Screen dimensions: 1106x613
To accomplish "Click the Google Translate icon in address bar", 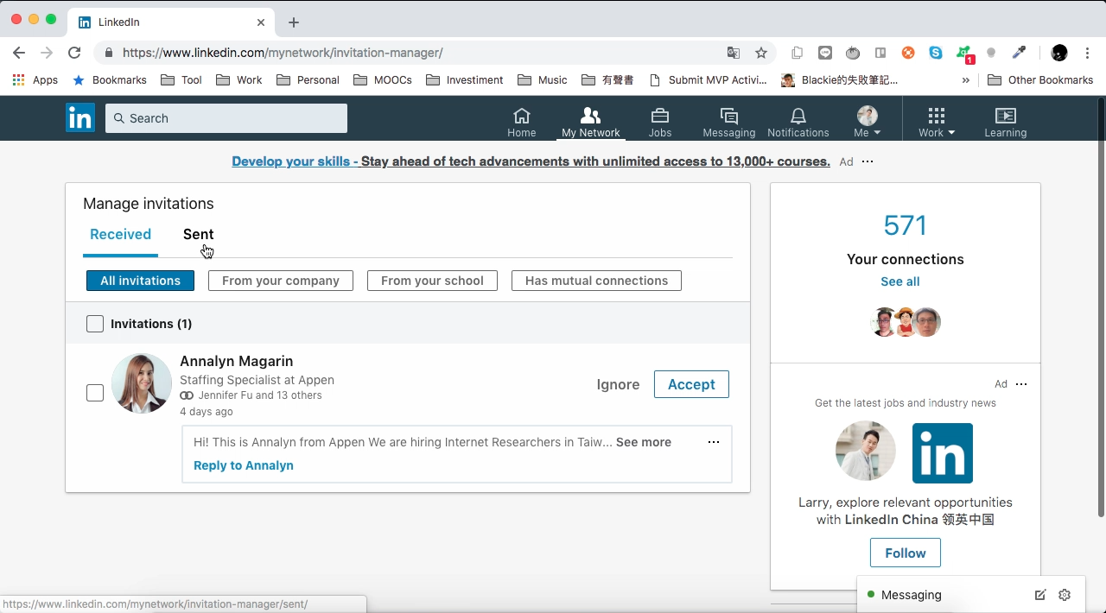I will point(734,53).
